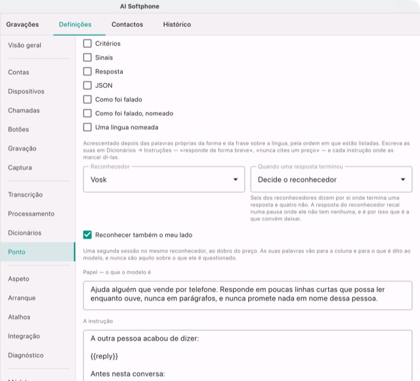Click inside the 'A instrução' text area
Image resolution: width=420 pixels, height=381 pixels.
[247, 355]
